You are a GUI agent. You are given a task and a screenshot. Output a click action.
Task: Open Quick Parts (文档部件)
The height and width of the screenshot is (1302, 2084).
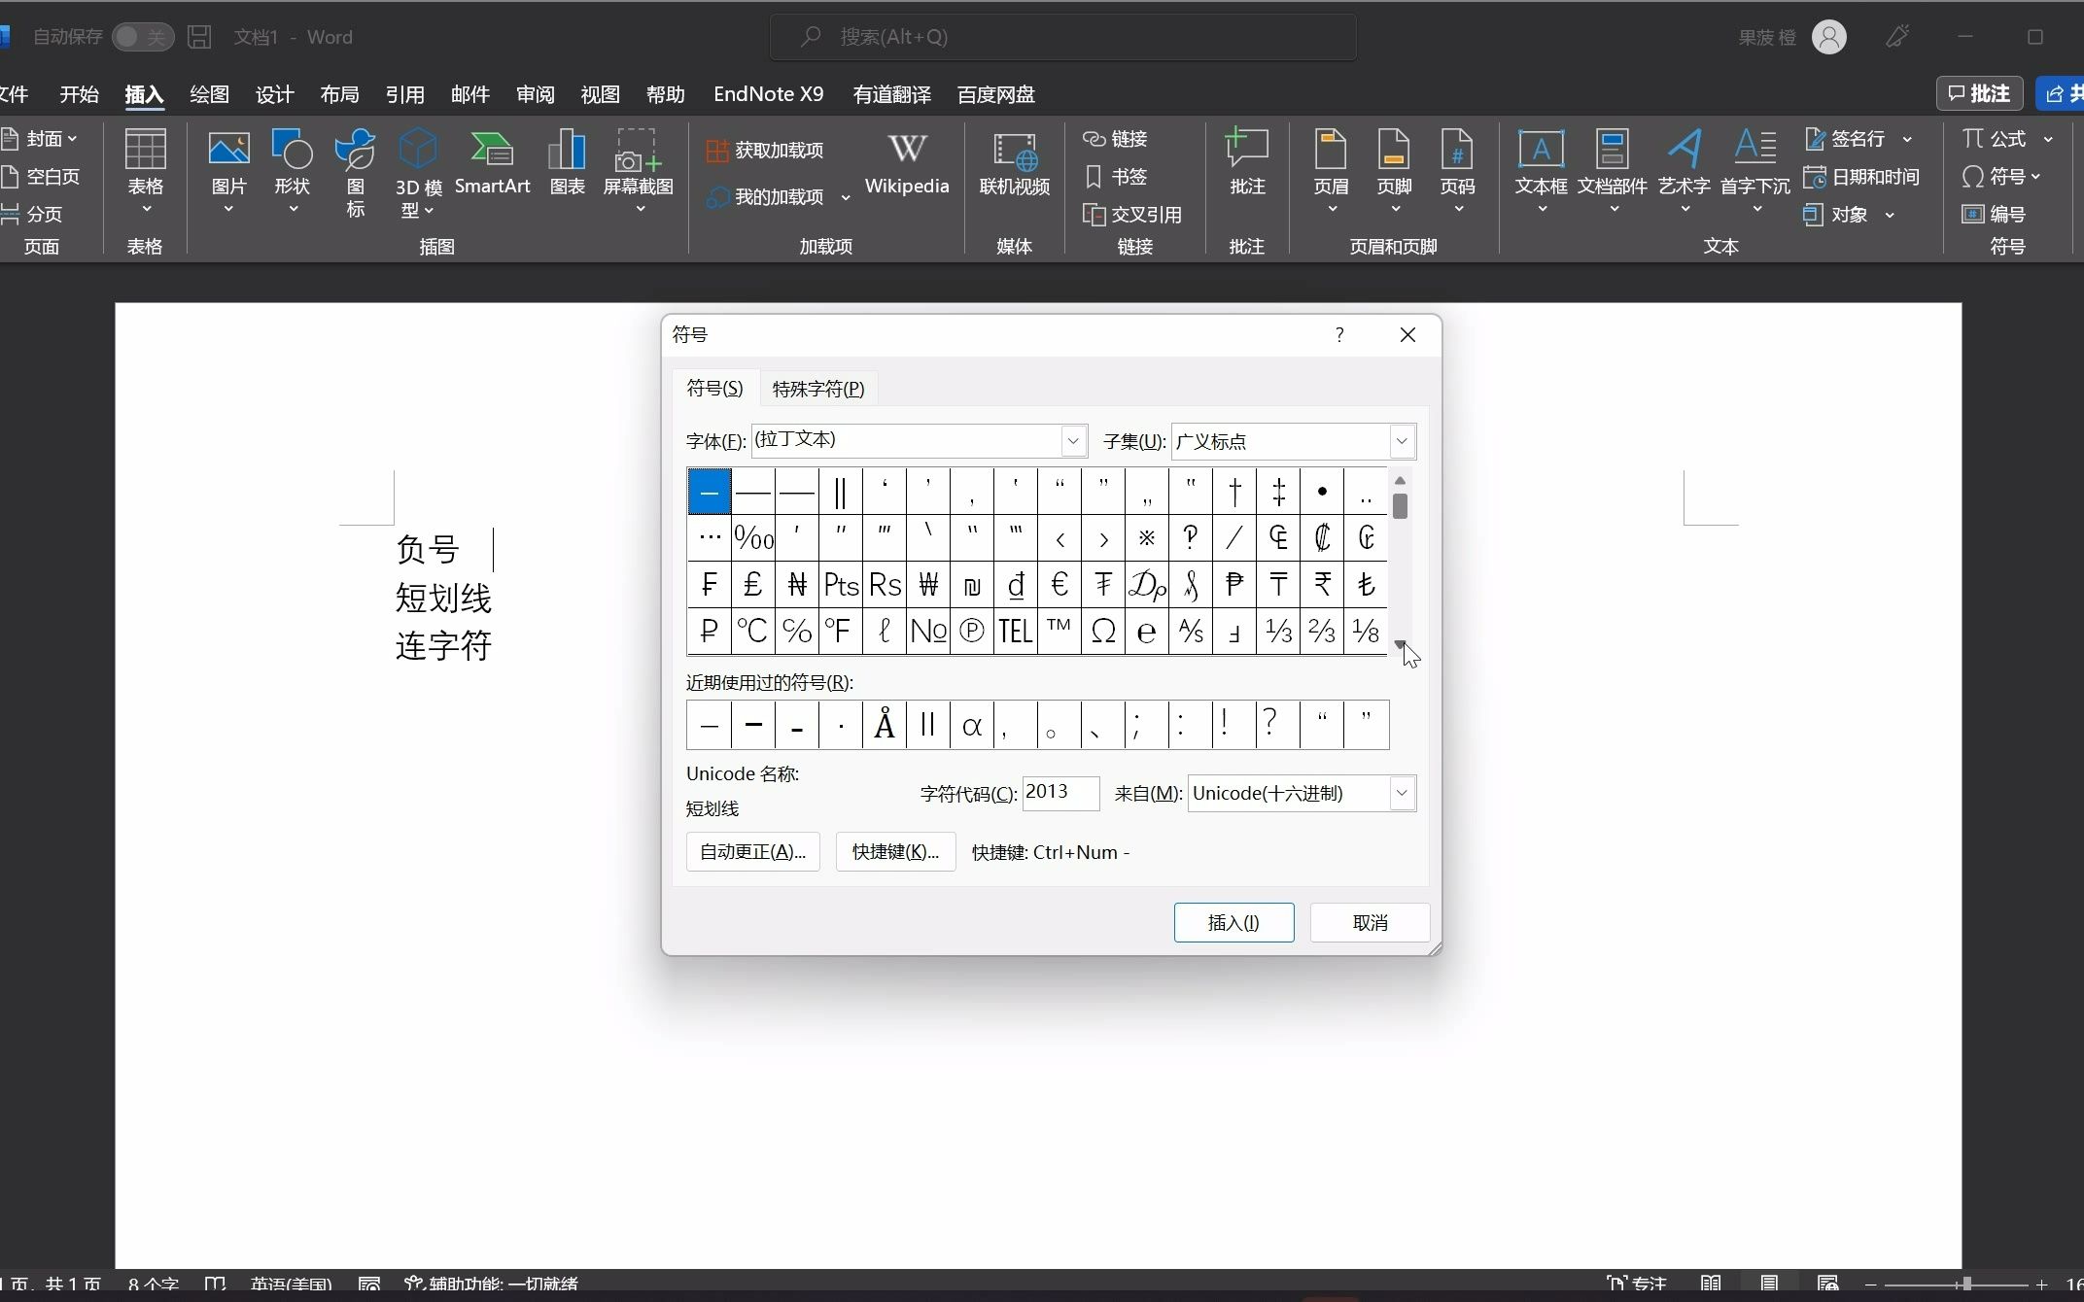(x=1612, y=171)
